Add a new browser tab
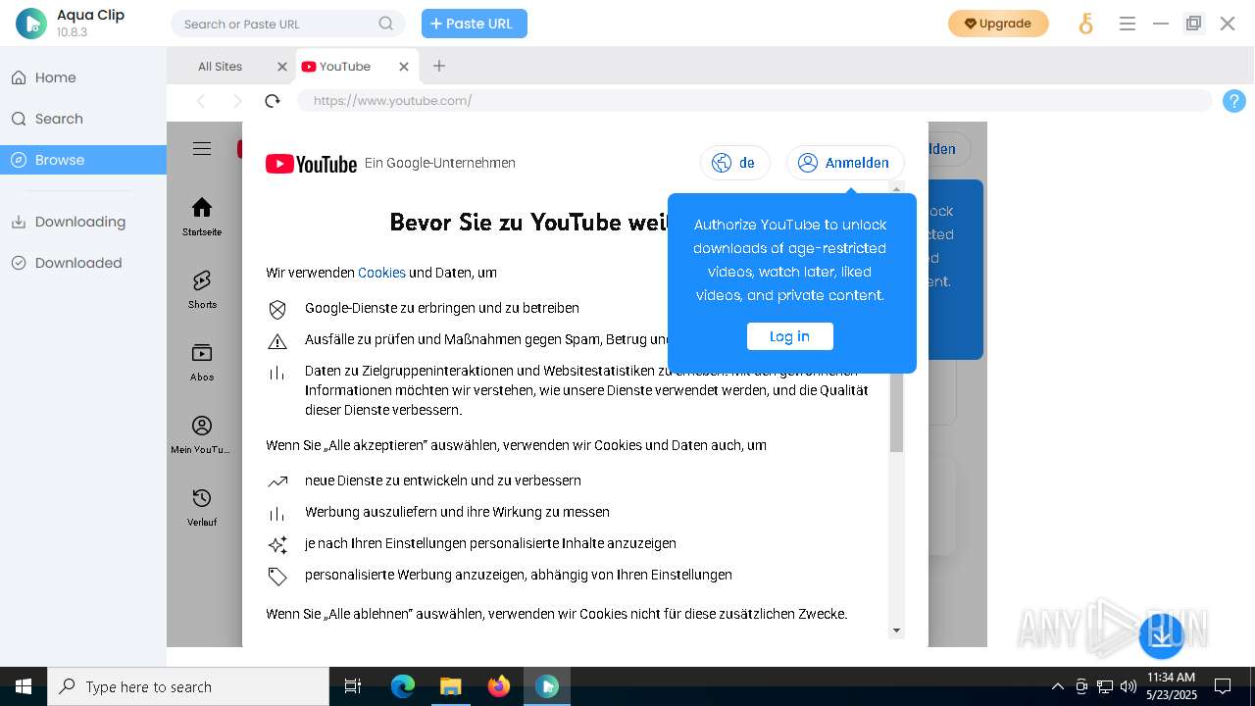 click(x=439, y=66)
